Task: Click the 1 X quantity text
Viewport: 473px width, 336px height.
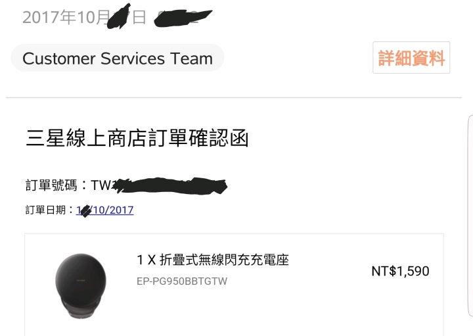Action: pyautogui.click(x=146, y=260)
